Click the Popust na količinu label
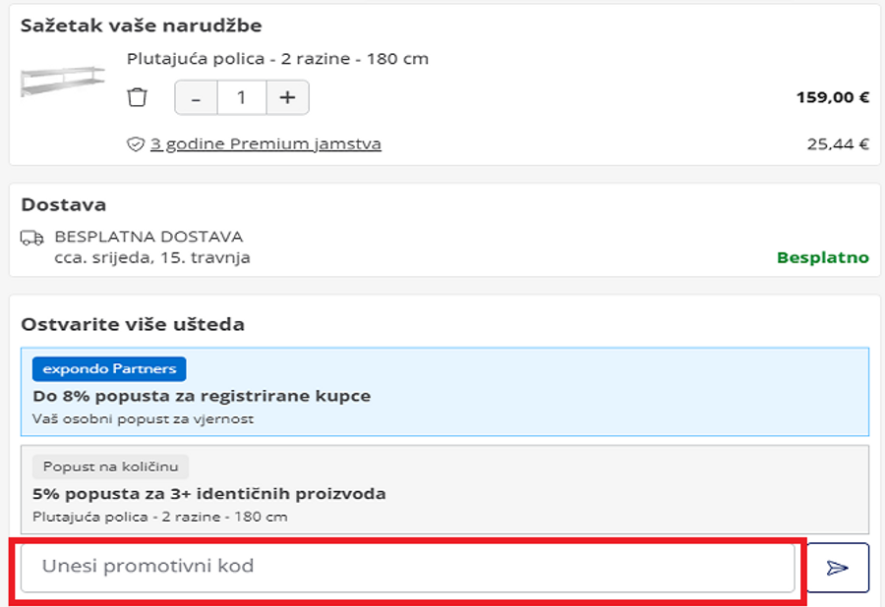The height and width of the screenshot is (607, 885). tap(109, 467)
